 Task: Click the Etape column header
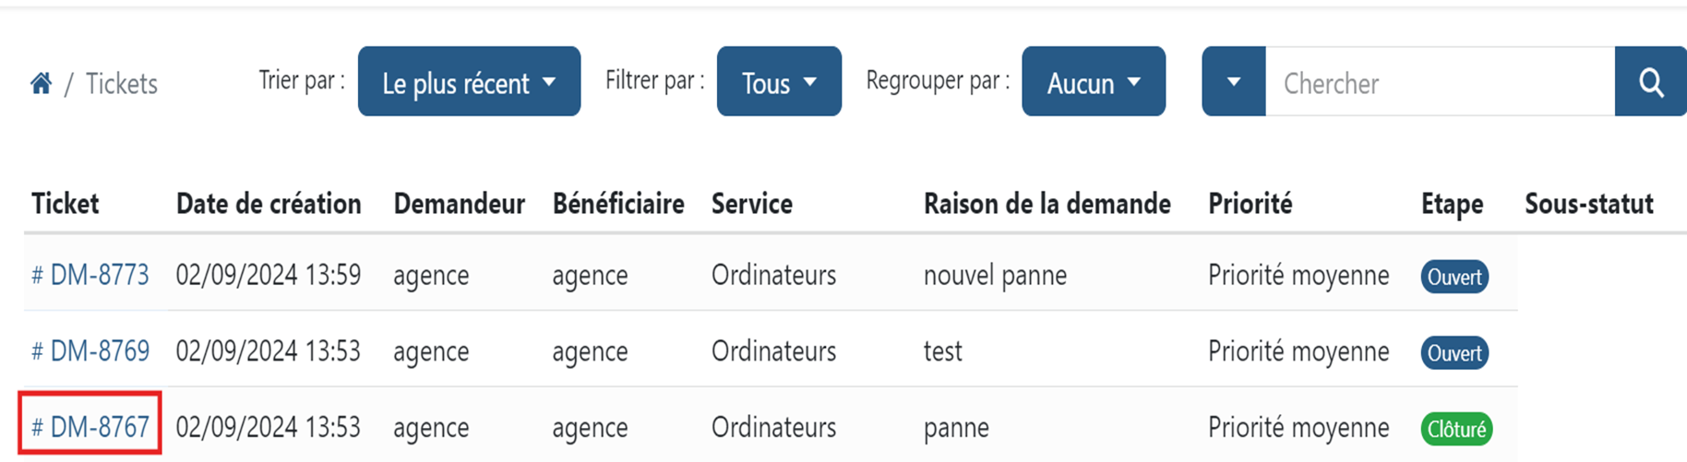(x=1452, y=205)
